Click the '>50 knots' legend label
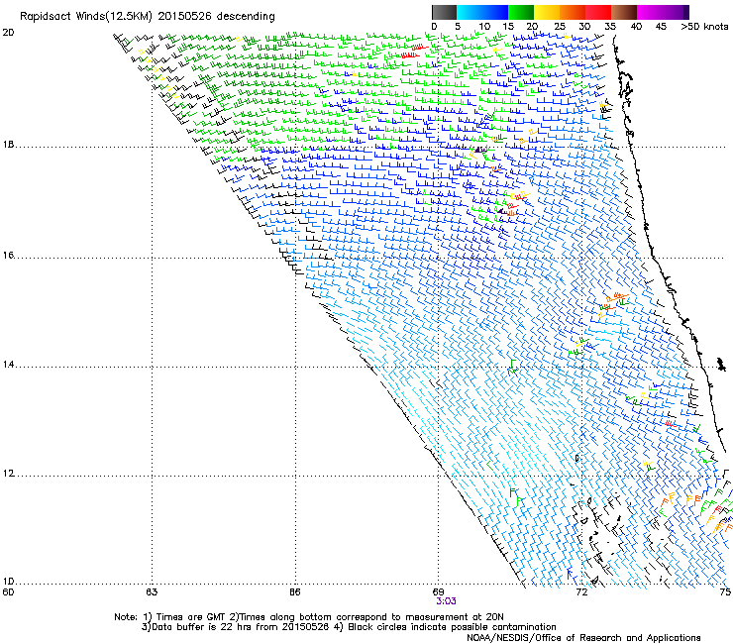Screen dimensions: 733x644 click(x=704, y=27)
